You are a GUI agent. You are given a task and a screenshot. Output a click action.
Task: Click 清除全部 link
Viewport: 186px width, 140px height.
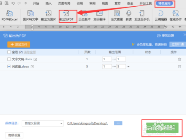tap(30, 52)
